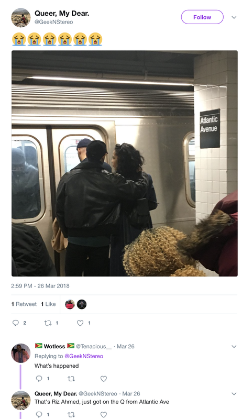The height and width of the screenshot is (419, 242).
Task: Expand options for the Wotless reply
Action: coord(234,347)
